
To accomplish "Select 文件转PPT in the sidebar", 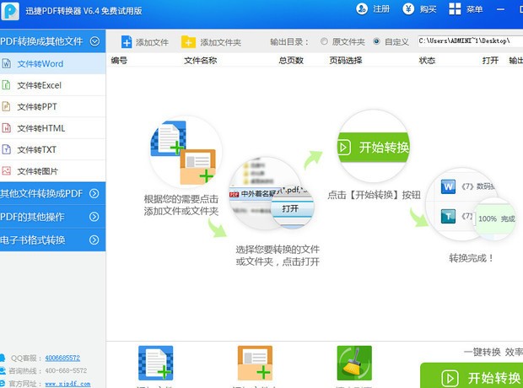I will [37, 107].
